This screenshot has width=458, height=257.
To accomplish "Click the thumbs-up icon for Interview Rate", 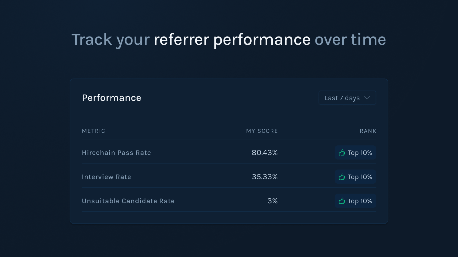I will click(341, 177).
